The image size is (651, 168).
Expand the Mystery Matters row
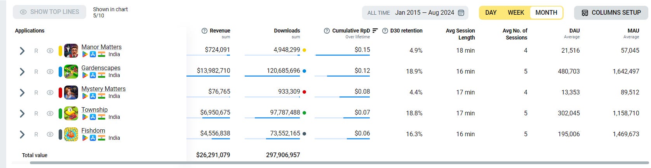coord(22,93)
